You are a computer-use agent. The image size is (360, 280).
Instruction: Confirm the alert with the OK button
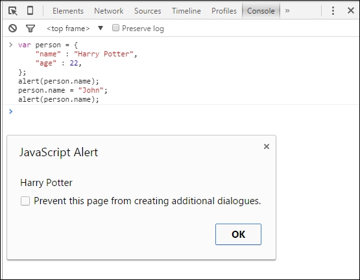(238, 235)
